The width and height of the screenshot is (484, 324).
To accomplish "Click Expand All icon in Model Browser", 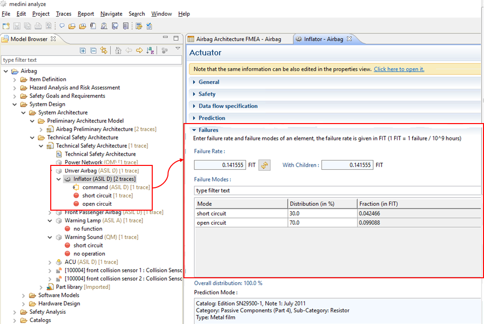I will point(83,50).
